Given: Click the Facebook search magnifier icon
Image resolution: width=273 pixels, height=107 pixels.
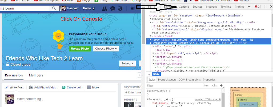Looking at the screenshot, I should pos(54,8).
